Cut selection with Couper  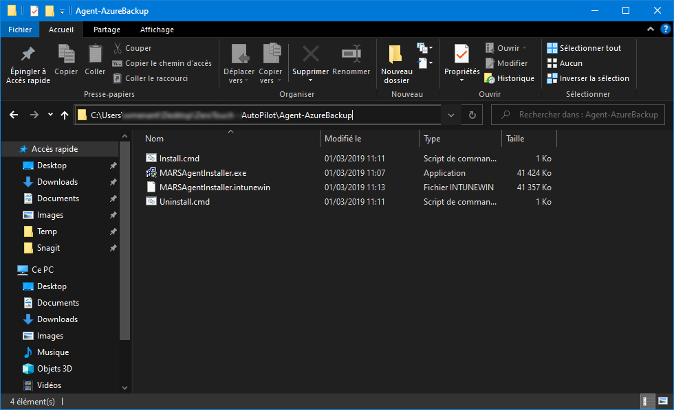click(132, 48)
